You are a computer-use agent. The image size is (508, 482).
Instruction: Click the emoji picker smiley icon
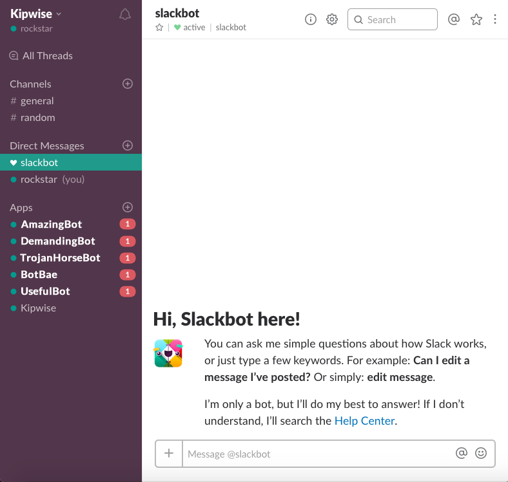tap(481, 453)
